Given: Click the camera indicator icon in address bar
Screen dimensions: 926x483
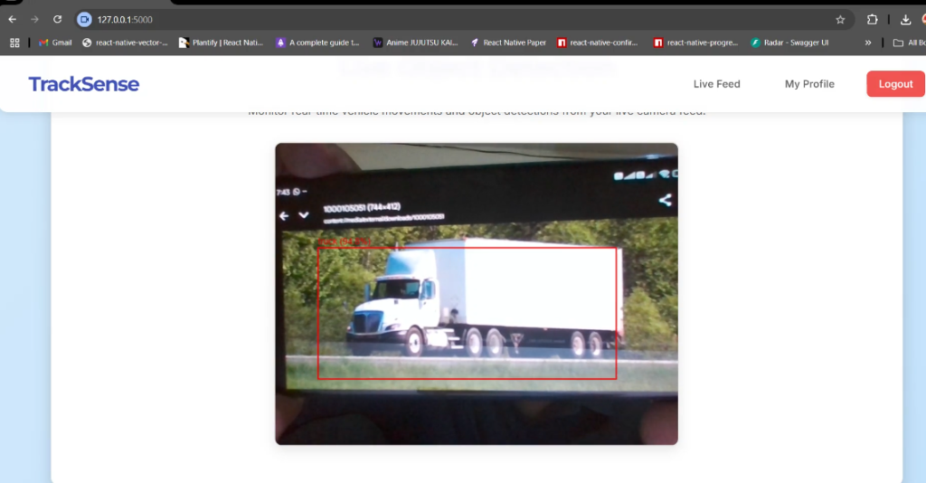Looking at the screenshot, I should 84,20.
